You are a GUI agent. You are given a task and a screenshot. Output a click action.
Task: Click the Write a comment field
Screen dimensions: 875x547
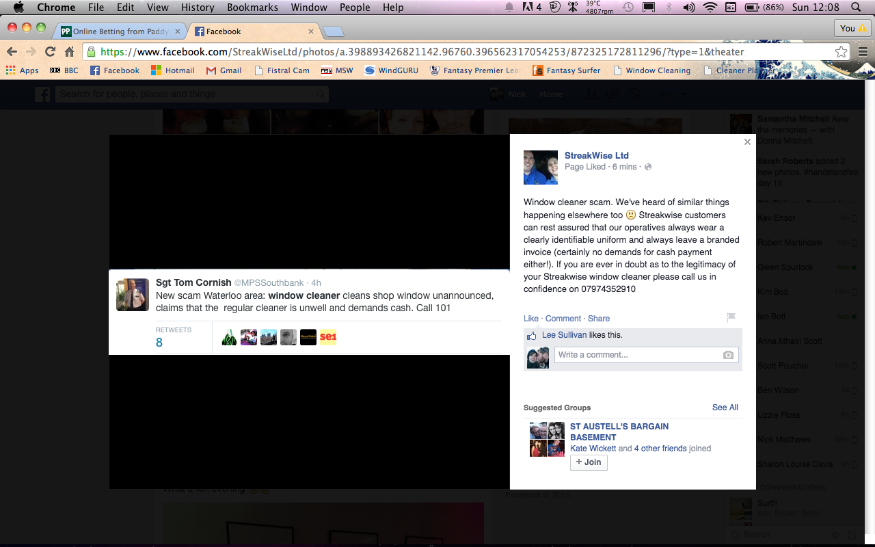click(646, 355)
